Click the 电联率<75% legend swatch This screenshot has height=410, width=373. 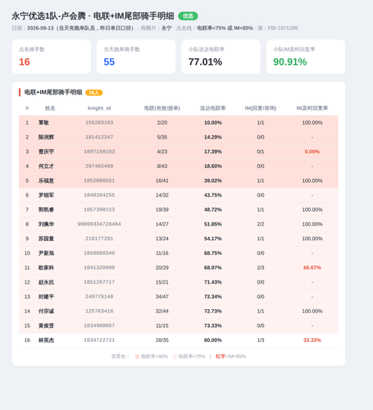[175, 357]
